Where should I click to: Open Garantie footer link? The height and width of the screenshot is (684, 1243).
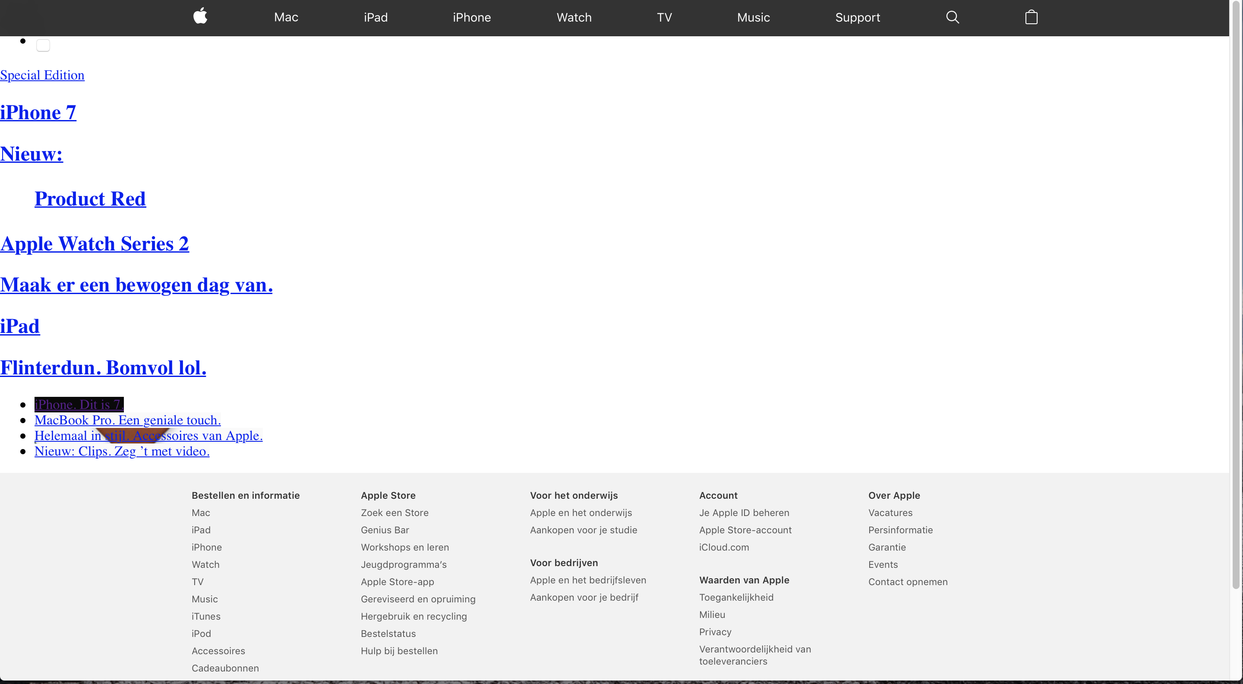click(x=887, y=548)
